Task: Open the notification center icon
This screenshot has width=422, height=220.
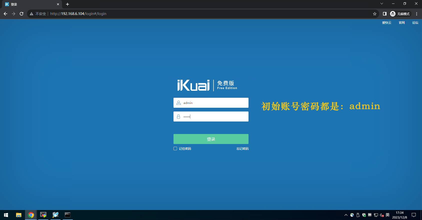Action: (x=414, y=215)
